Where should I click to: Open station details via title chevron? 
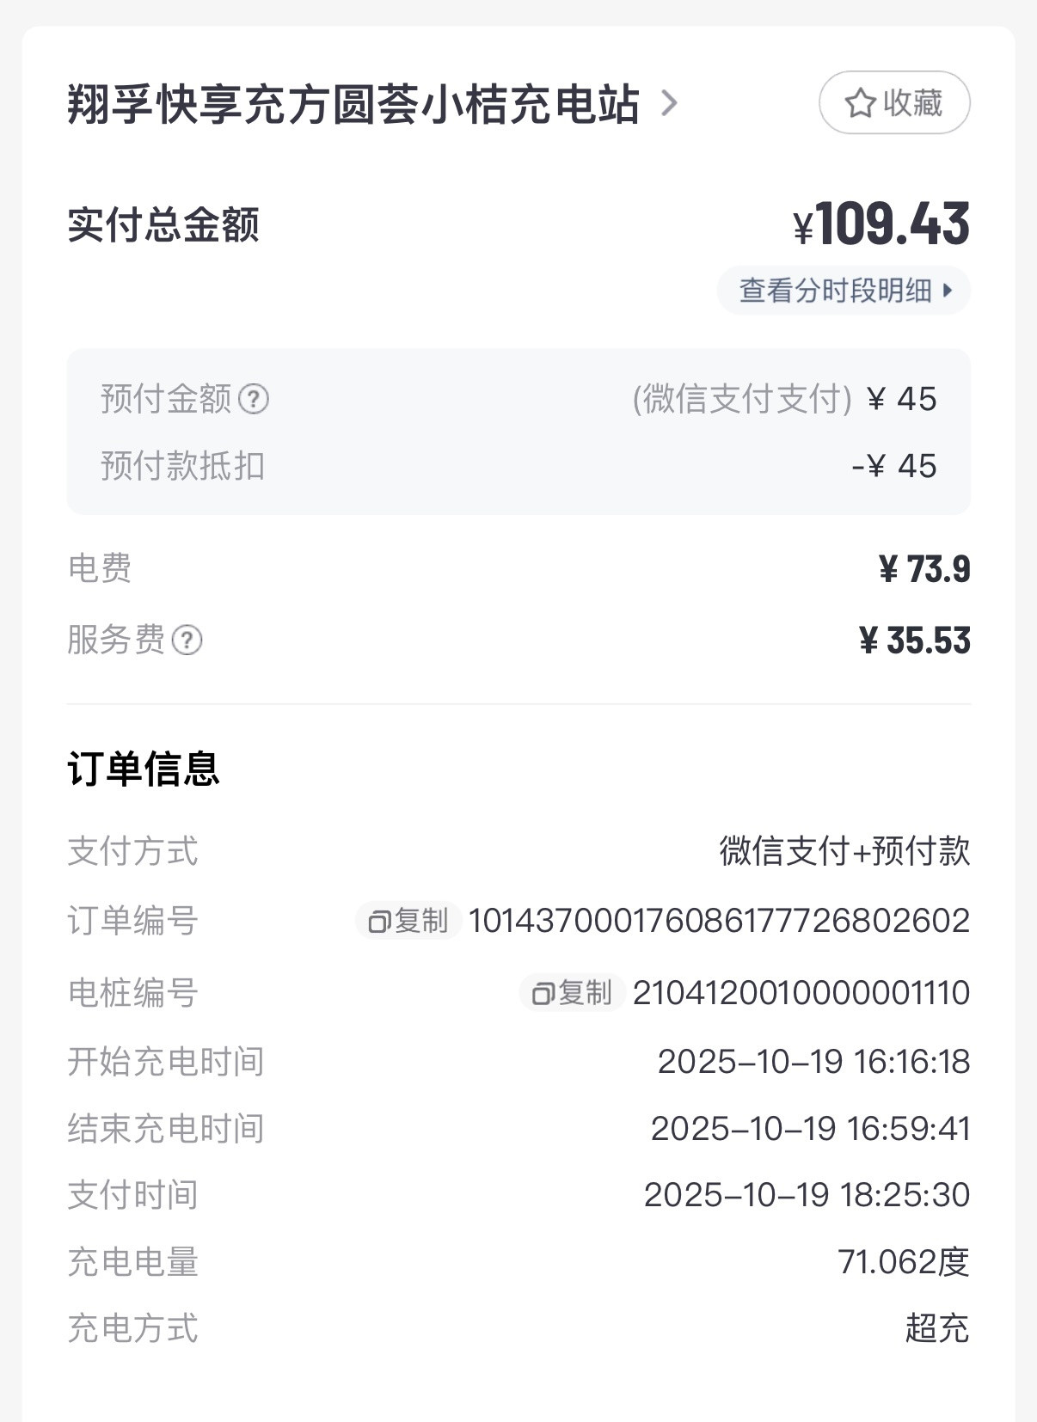(669, 104)
